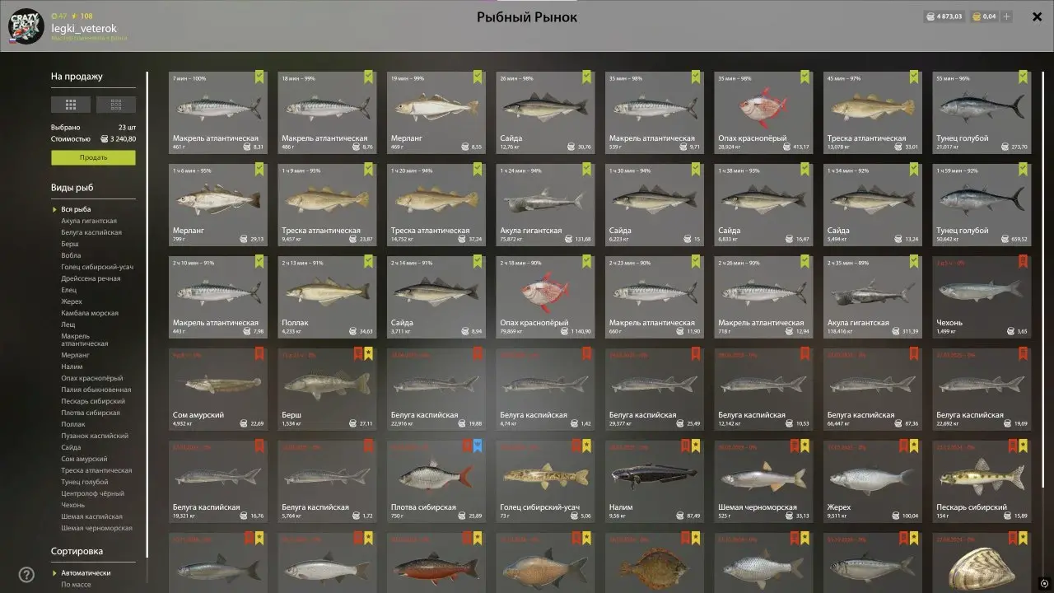The width and height of the screenshot is (1054, 593).
Task: Toggle the red flag on Чехонь card
Action: click(1023, 262)
